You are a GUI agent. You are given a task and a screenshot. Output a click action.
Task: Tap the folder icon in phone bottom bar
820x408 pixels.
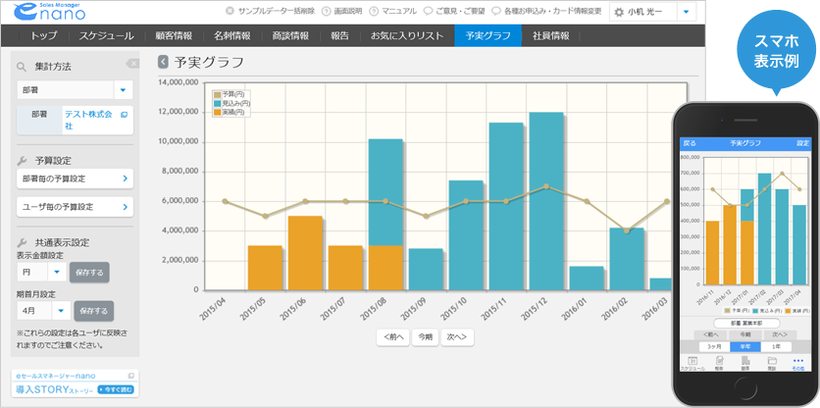[x=771, y=360]
